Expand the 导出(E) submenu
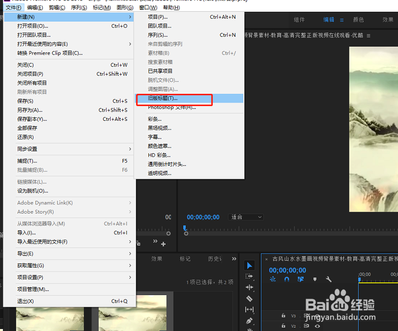Viewport: 398px width, 331px height. point(130,253)
